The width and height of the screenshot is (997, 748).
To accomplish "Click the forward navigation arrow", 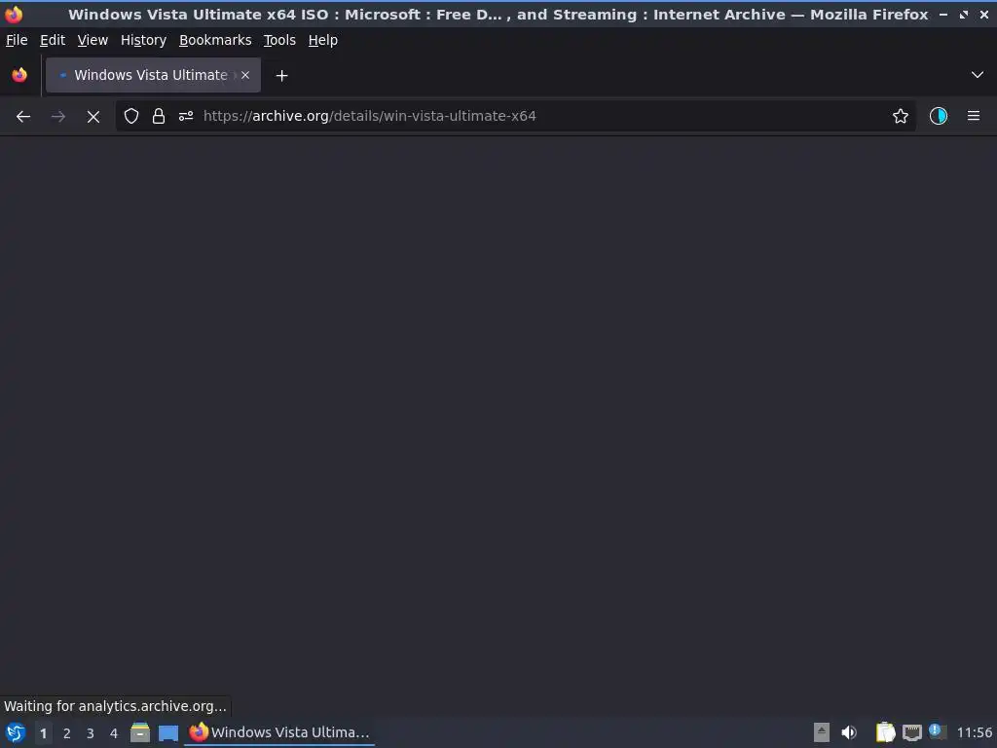I will (x=57, y=117).
